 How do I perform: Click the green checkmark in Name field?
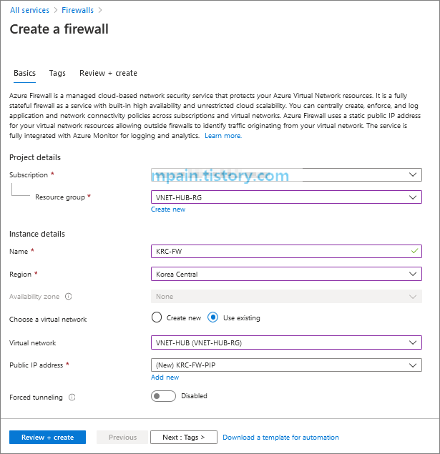414,251
